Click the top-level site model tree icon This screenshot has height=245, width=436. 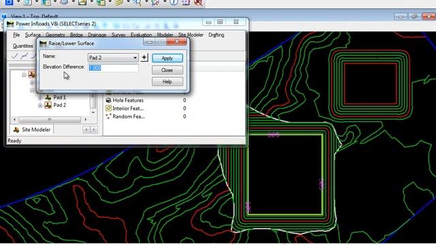[32, 74]
